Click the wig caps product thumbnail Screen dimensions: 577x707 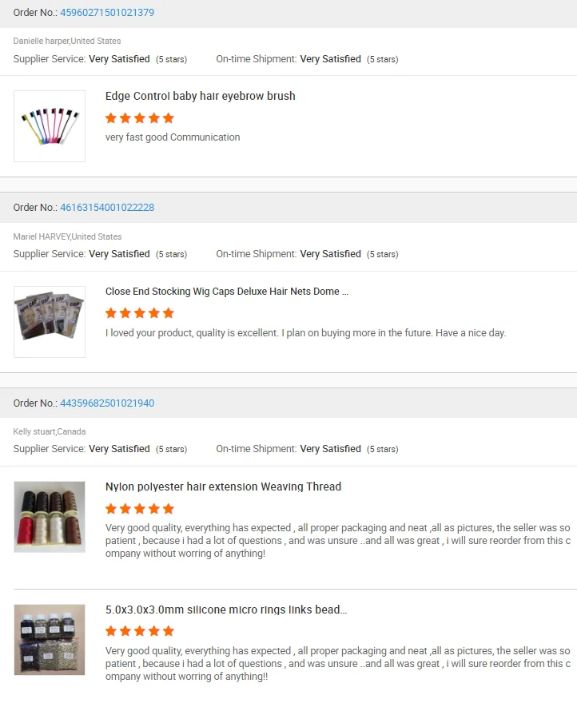click(x=50, y=321)
